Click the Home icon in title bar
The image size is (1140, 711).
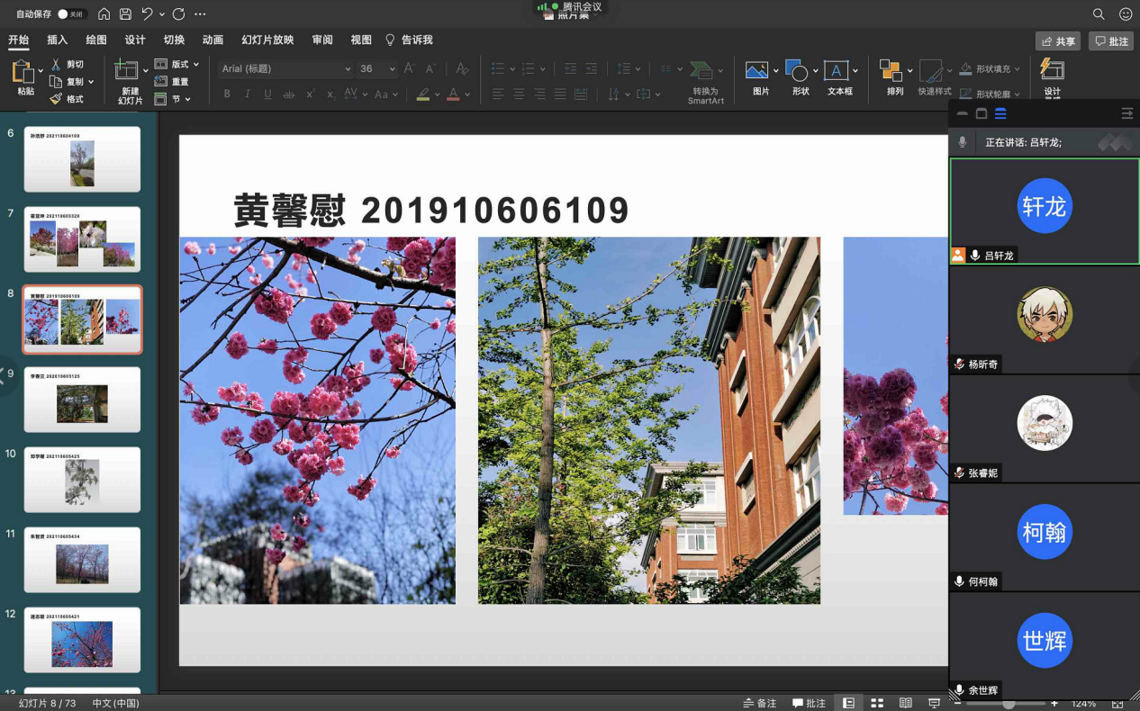coord(104,14)
